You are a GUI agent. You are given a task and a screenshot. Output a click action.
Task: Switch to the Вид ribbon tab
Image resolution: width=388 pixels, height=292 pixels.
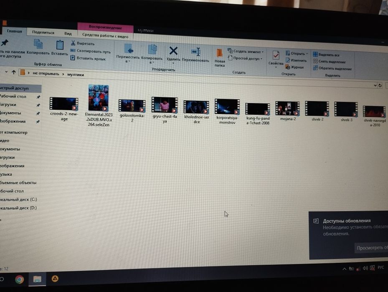[68, 33]
